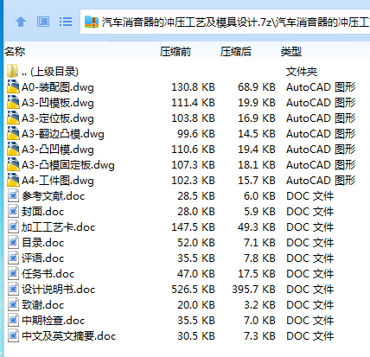Select the file name A3-定位板.dwg

coord(58,118)
